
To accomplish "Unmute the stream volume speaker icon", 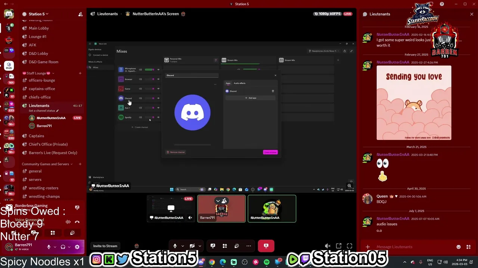I will click(328, 246).
